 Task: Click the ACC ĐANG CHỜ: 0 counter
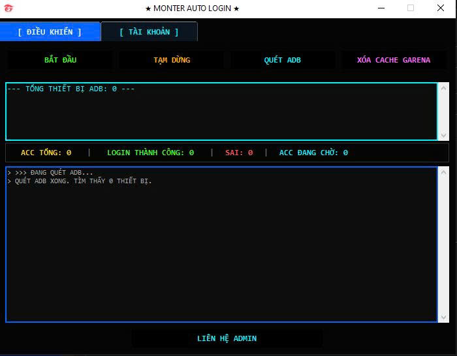click(313, 153)
